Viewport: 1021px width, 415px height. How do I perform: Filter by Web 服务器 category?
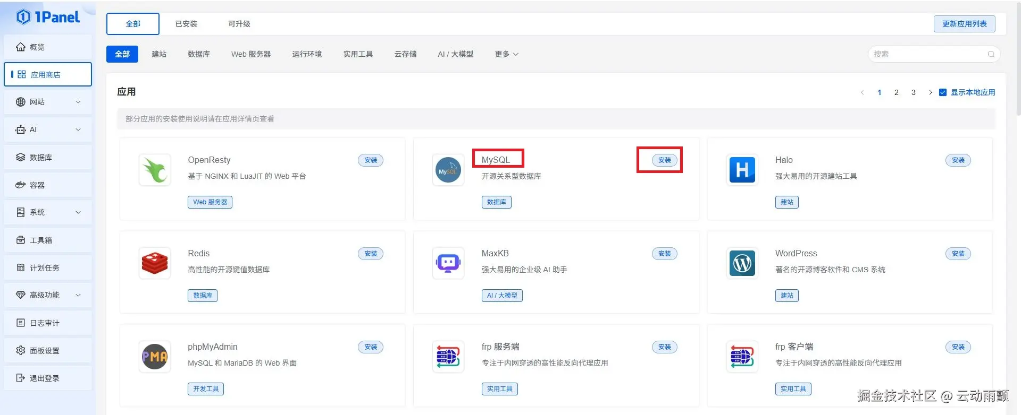tap(251, 54)
